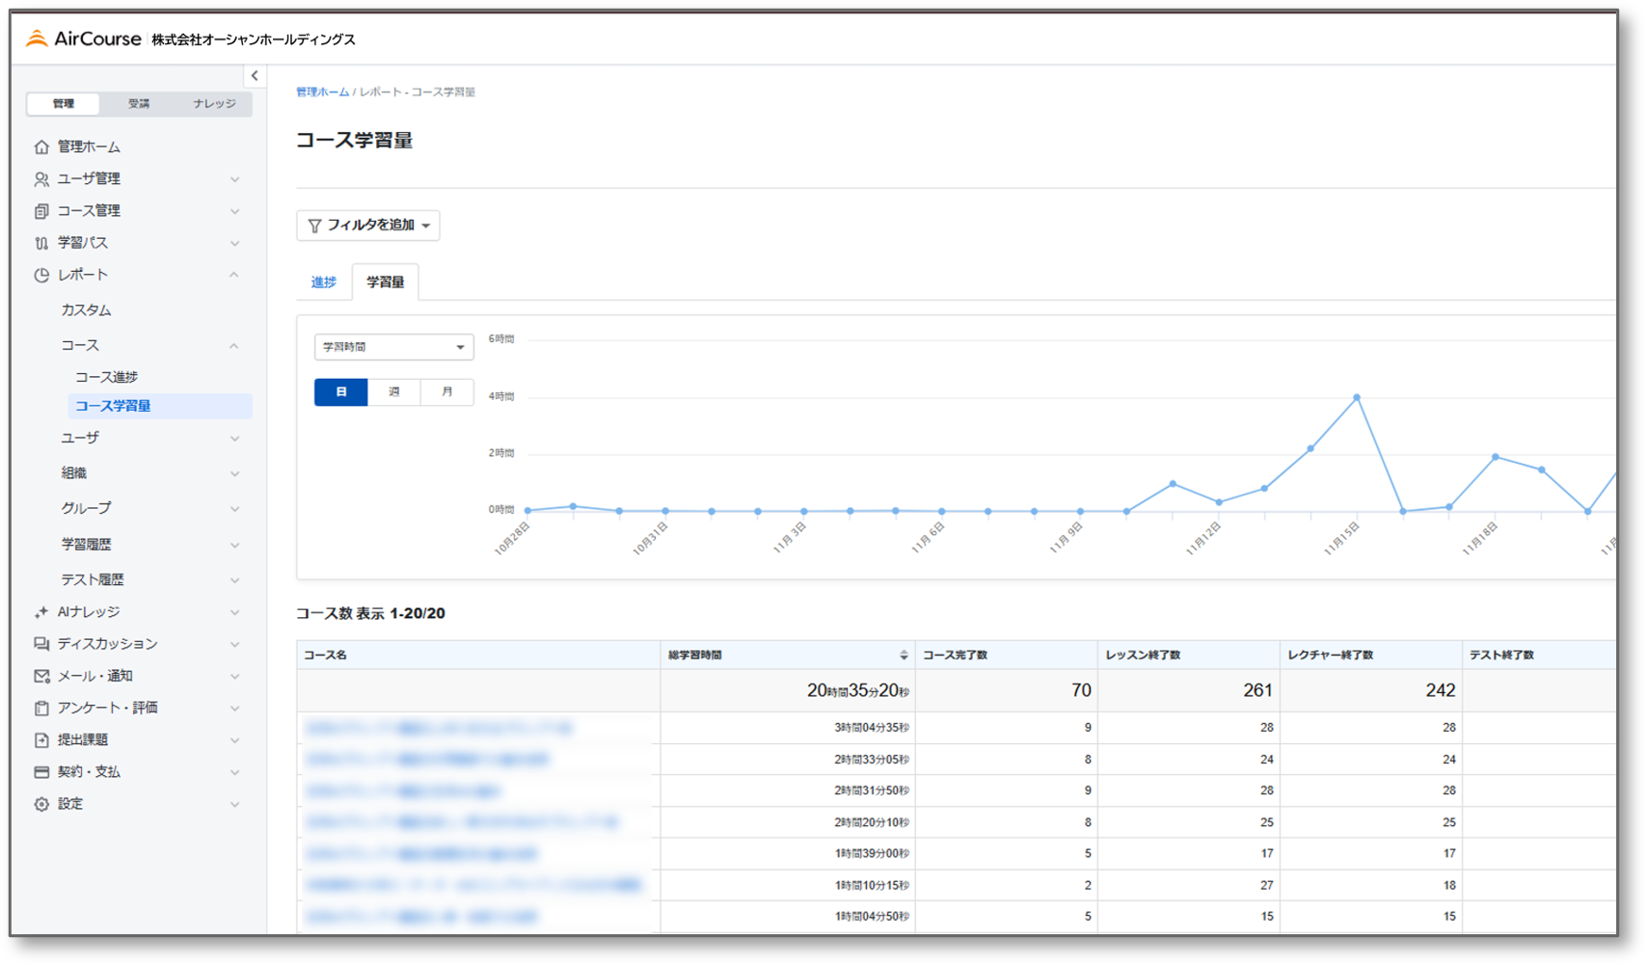
Task: Switch to the 進捗 tab
Action: (324, 282)
